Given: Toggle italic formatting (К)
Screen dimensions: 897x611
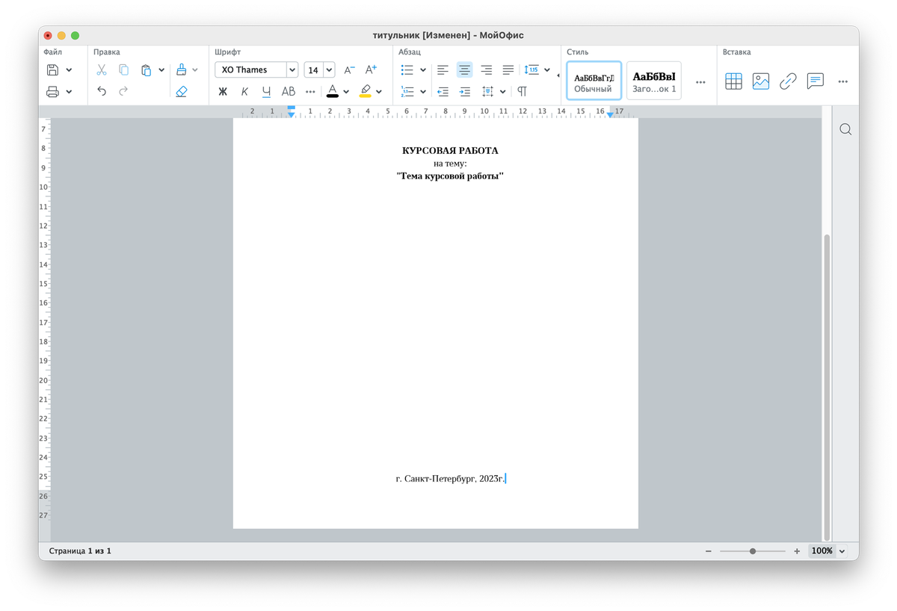Looking at the screenshot, I should 244,92.
